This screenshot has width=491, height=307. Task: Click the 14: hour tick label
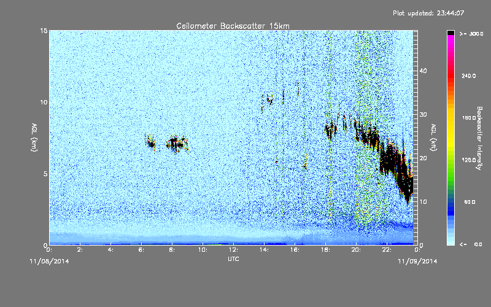pos(264,250)
